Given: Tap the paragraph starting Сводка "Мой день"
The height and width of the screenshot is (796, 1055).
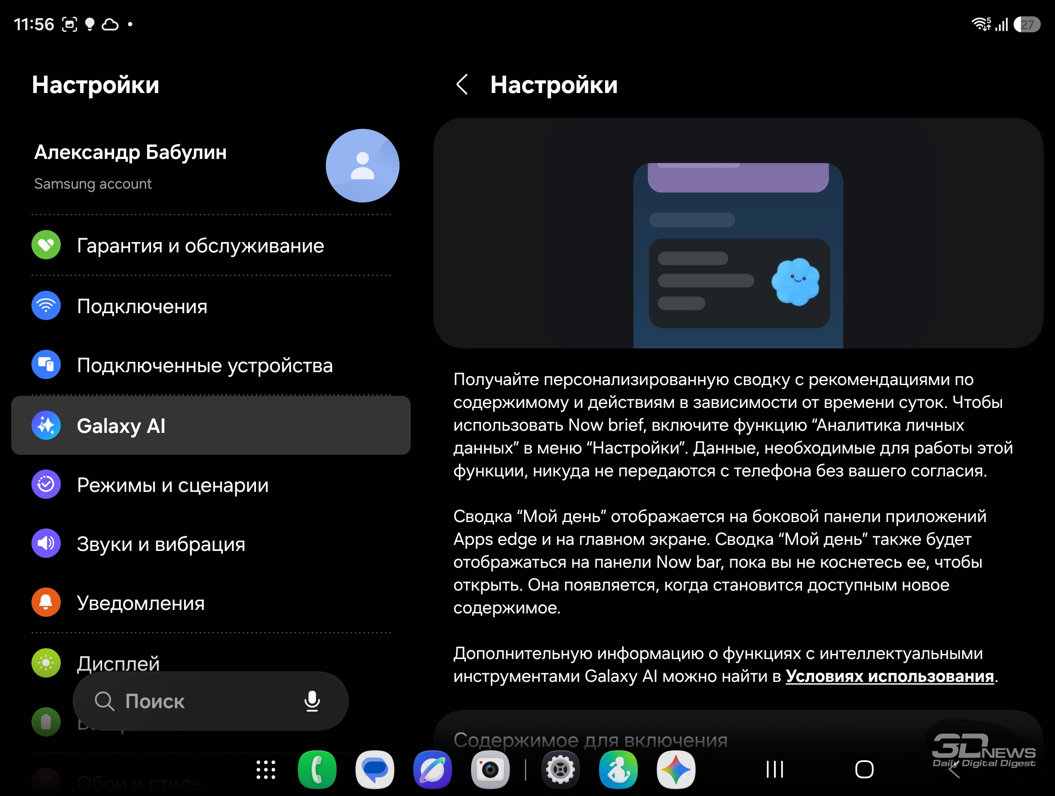Looking at the screenshot, I should pos(720,562).
